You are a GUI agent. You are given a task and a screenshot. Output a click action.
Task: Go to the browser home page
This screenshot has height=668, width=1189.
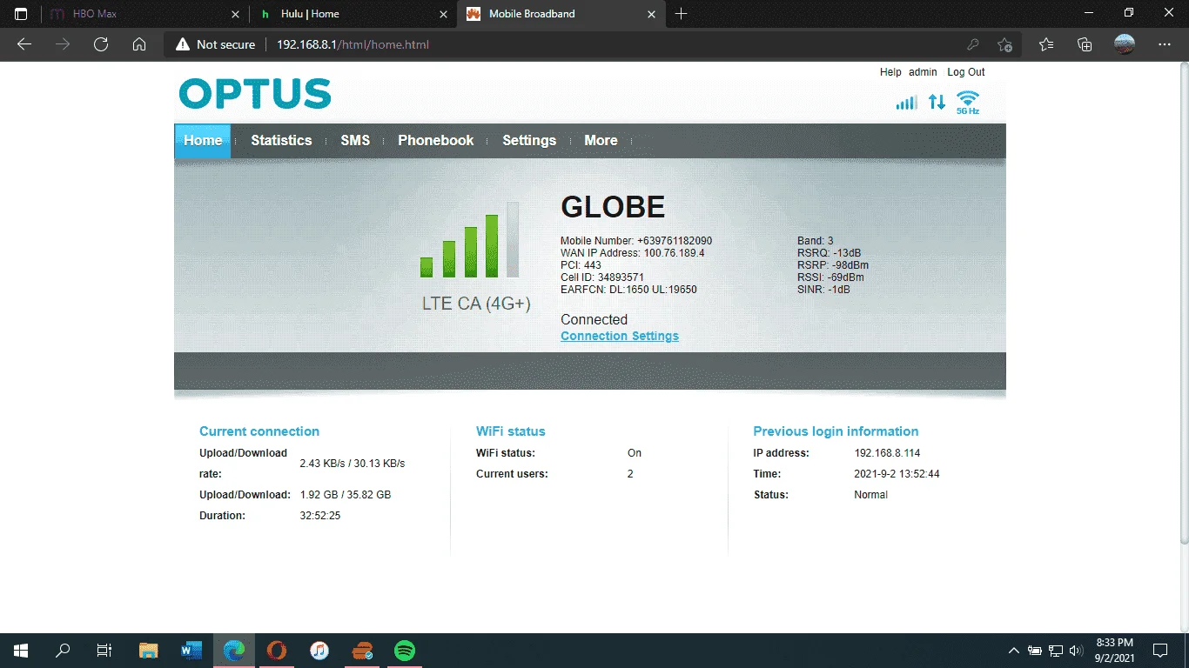(139, 44)
